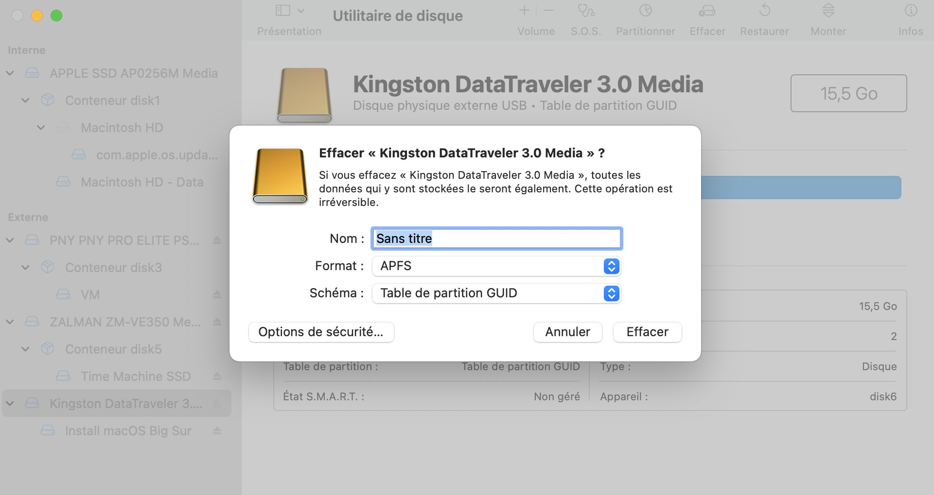Click the Non géré S.M.A.R.T. value

point(557,396)
